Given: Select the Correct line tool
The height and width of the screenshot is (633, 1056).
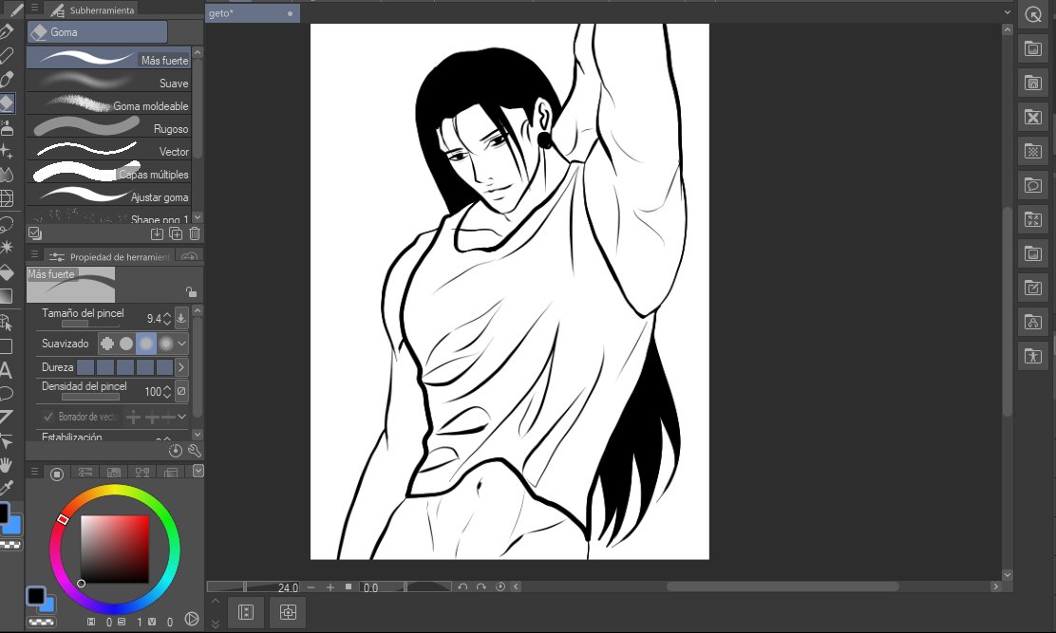Looking at the screenshot, I should [7, 440].
